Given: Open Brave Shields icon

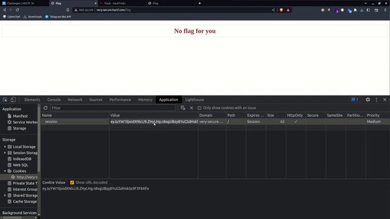Looking at the screenshot, I should click(x=281, y=10).
